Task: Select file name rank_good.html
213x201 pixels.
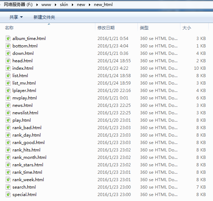Action: (28, 143)
